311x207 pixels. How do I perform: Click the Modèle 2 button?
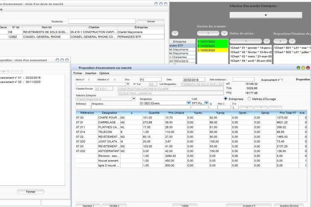pyautogui.click(x=114, y=206)
